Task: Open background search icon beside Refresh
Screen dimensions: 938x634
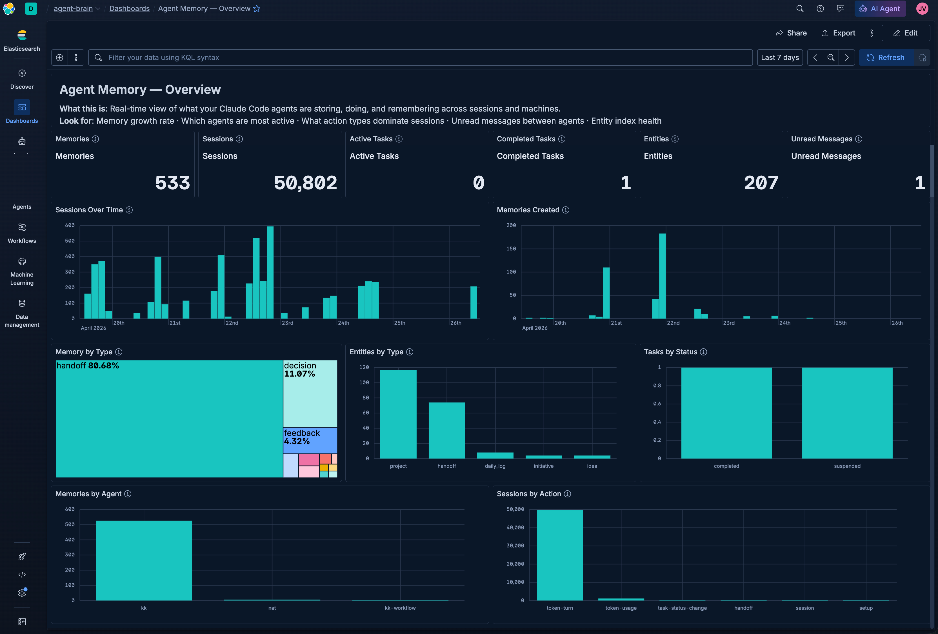Action: point(922,57)
